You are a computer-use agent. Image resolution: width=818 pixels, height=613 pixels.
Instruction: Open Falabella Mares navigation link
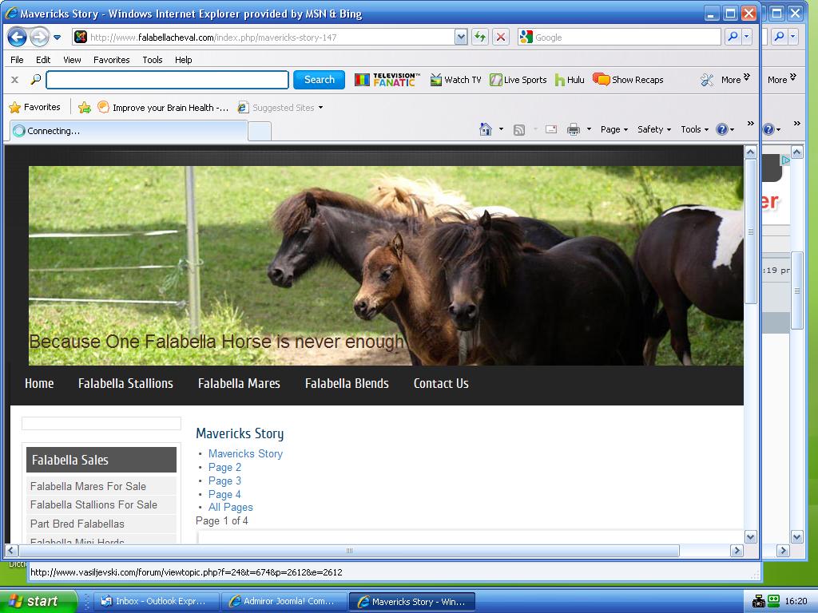point(239,384)
